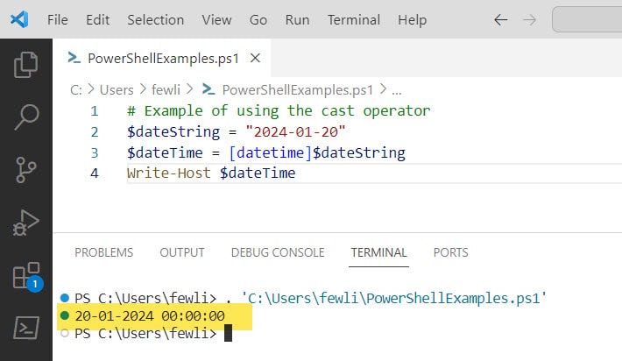Click the hollow circle prompt decoration
This screenshot has height=361, width=622.
coord(65,333)
